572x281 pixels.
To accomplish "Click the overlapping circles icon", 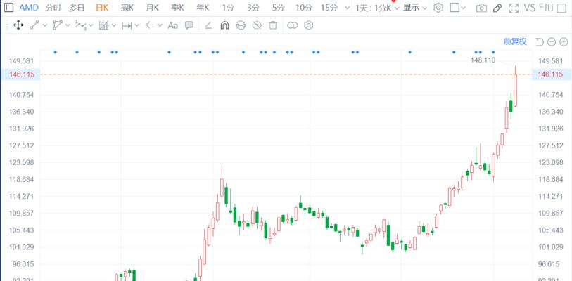I will point(292,25).
